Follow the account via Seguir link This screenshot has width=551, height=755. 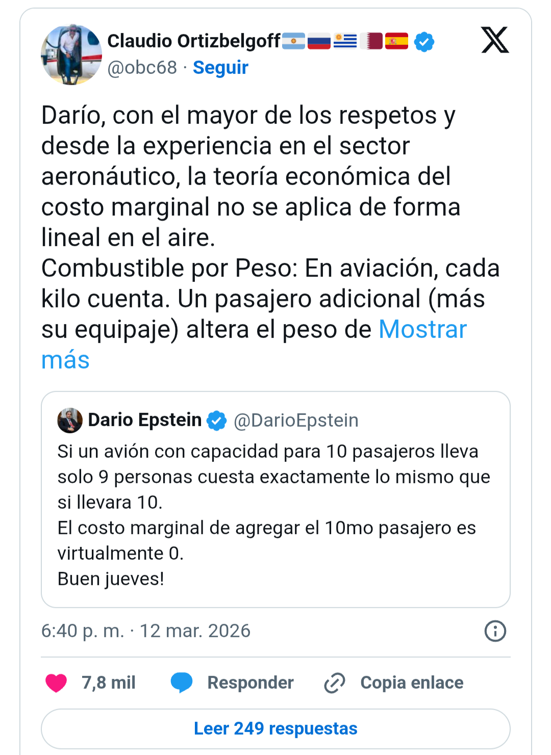click(220, 67)
